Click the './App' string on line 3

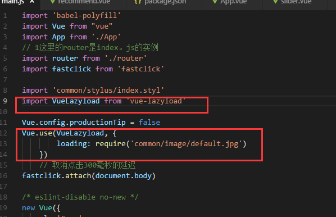[x=106, y=37]
